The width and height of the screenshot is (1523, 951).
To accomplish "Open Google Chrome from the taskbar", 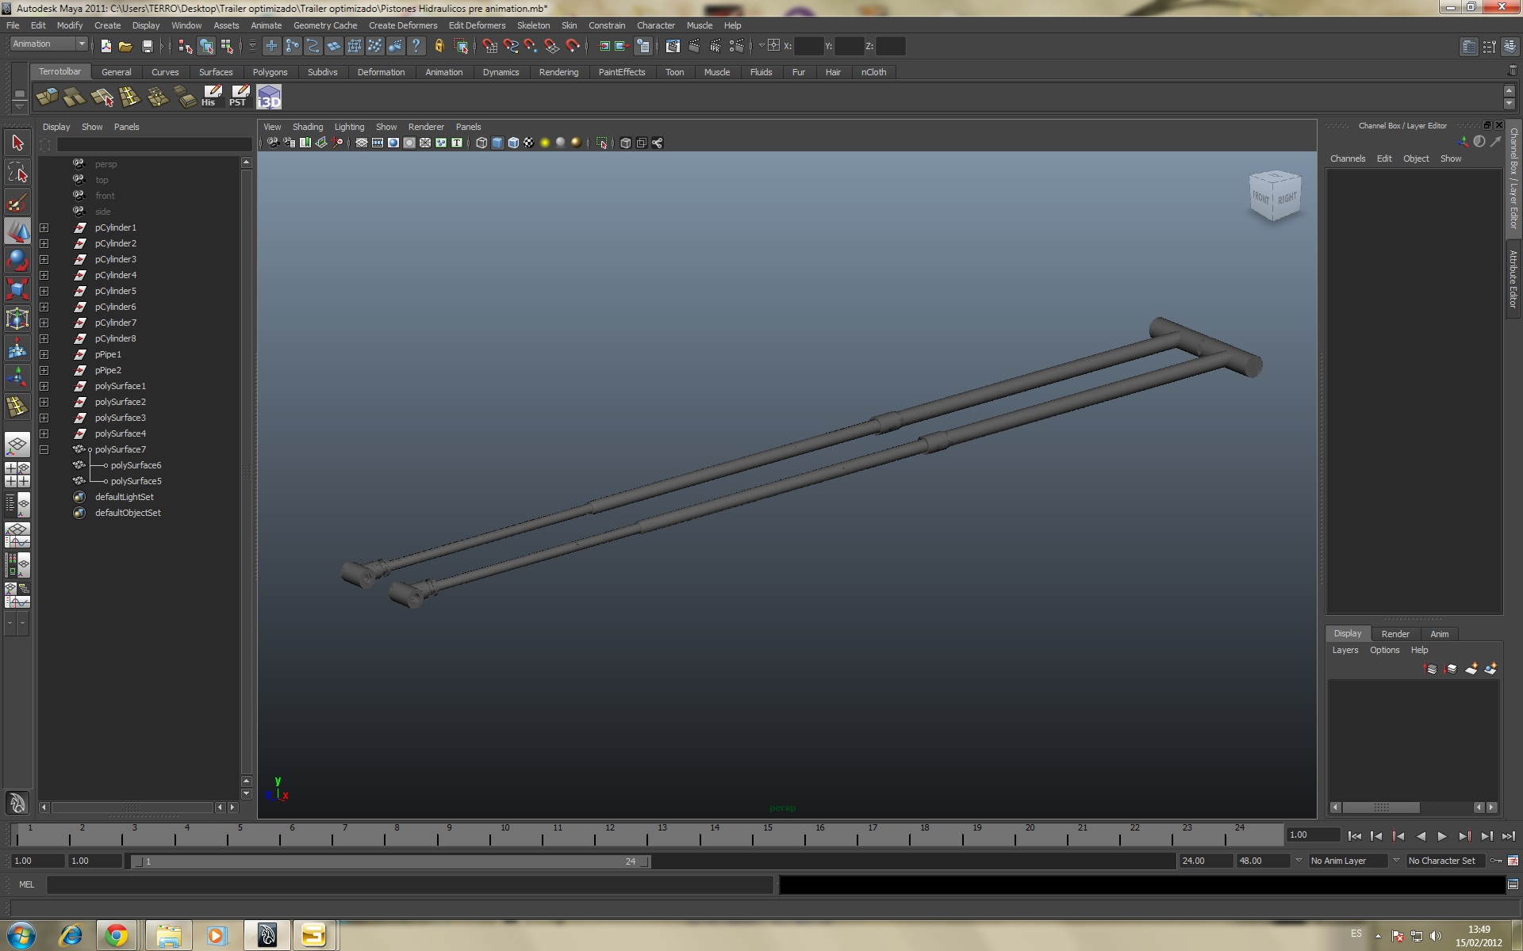I will [117, 936].
